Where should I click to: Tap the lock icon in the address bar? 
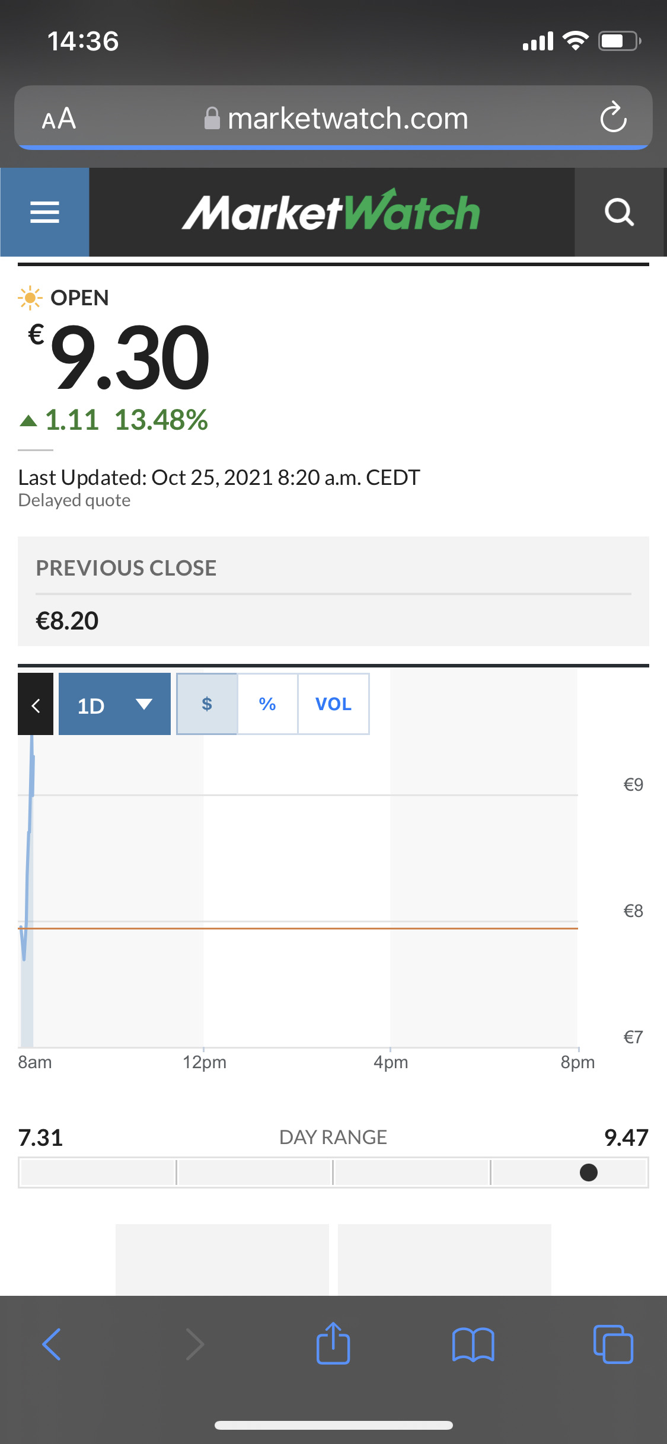[x=212, y=118]
